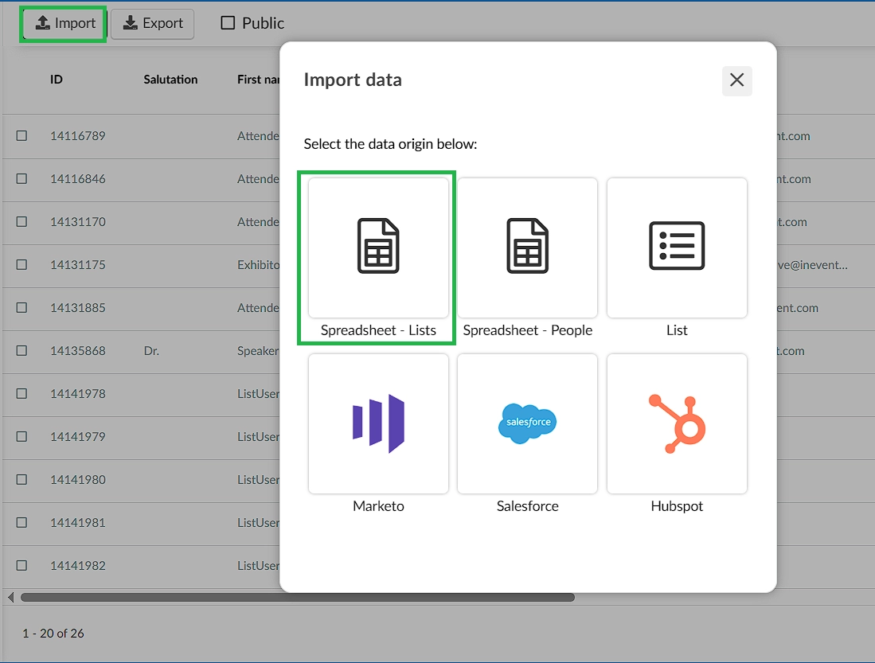
Task: Select the Marketo import option
Action: [x=378, y=423]
